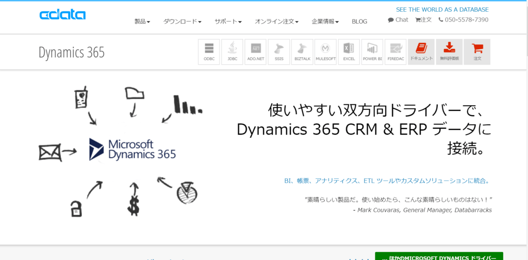Select the ADO.NET provider icon
The height and width of the screenshot is (260, 528).
[255, 52]
